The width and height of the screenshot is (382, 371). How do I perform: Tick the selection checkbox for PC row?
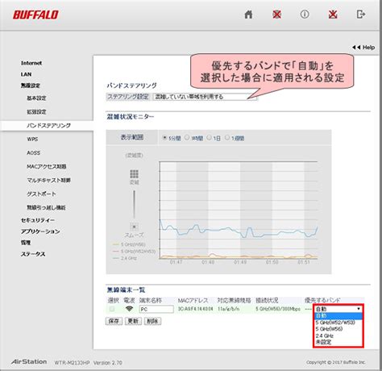(x=112, y=309)
